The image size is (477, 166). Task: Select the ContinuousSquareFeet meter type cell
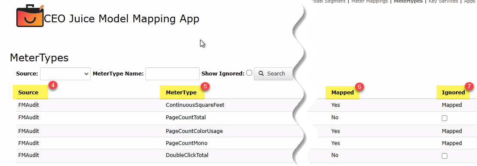[195, 105]
